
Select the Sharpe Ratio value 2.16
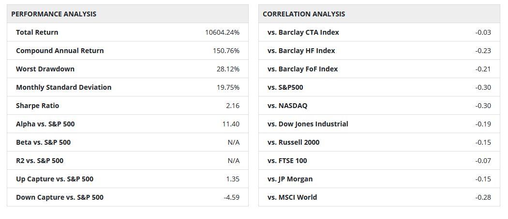pyautogui.click(x=233, y=106)
